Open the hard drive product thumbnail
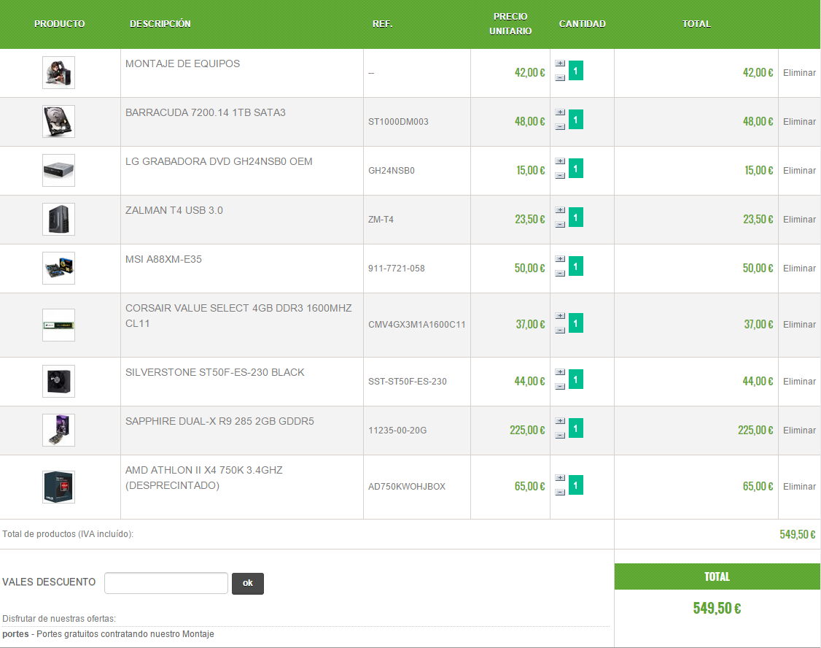Viewport: 821px width, 648px height. [58, 122]
